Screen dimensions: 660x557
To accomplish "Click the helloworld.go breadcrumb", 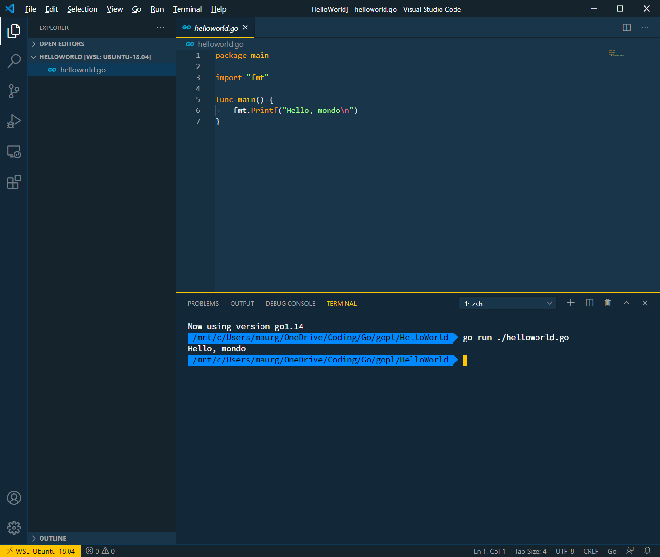I will tap(215, 44).
